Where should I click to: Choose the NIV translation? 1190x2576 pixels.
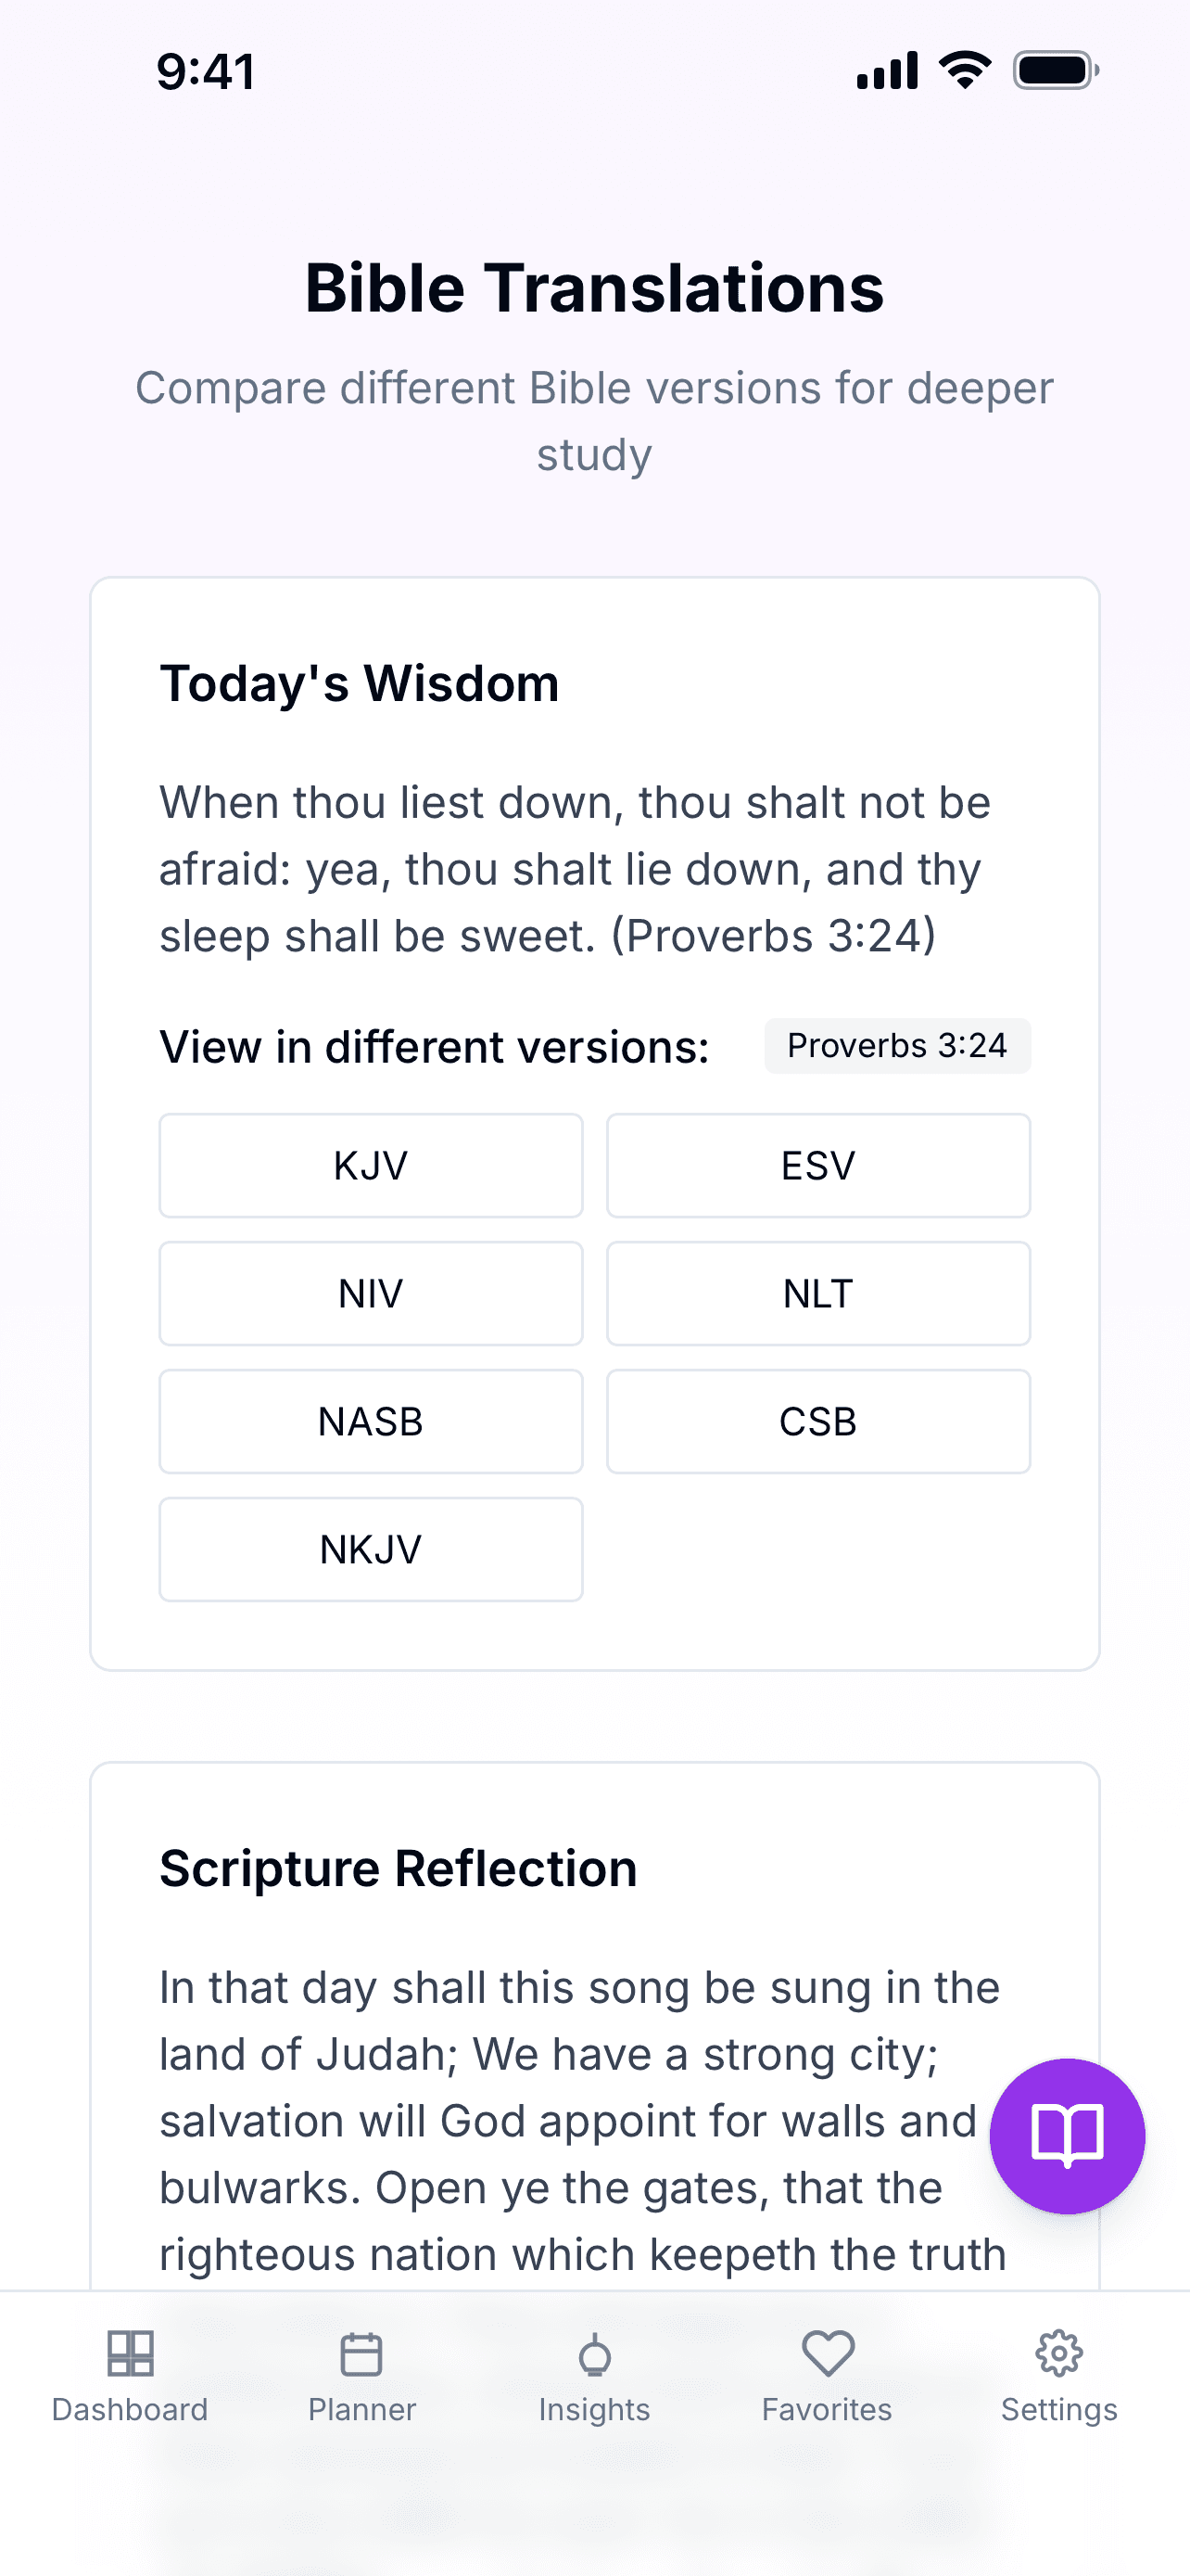point(371,1294)
